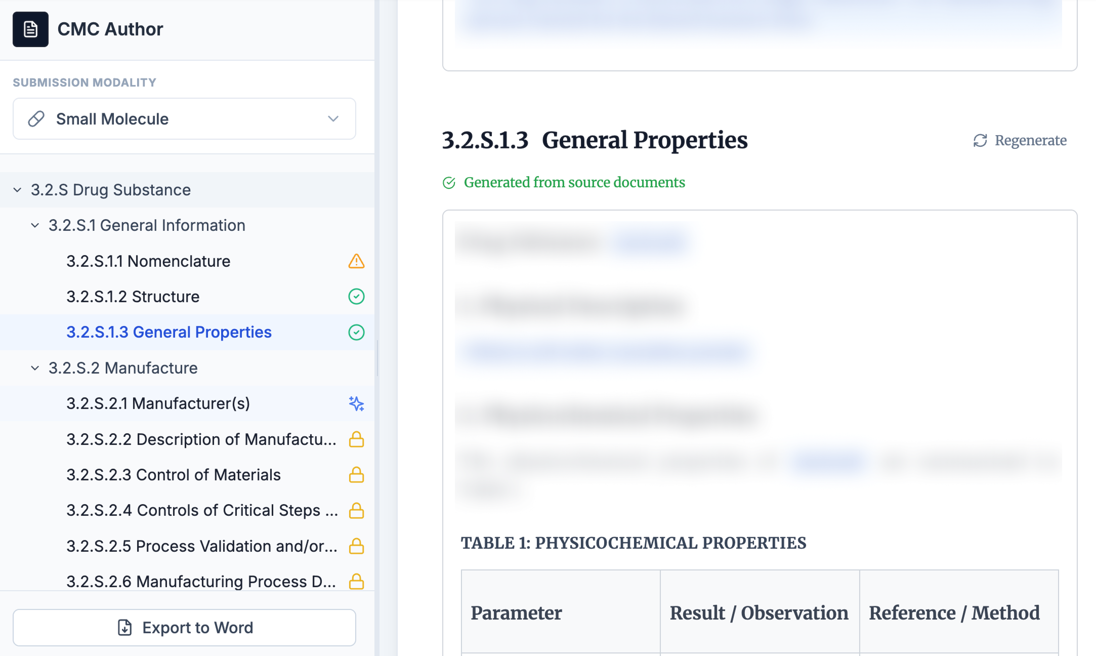
Task: Collapse 3.2.S.1 General Information
Action: tap(34, 225)
